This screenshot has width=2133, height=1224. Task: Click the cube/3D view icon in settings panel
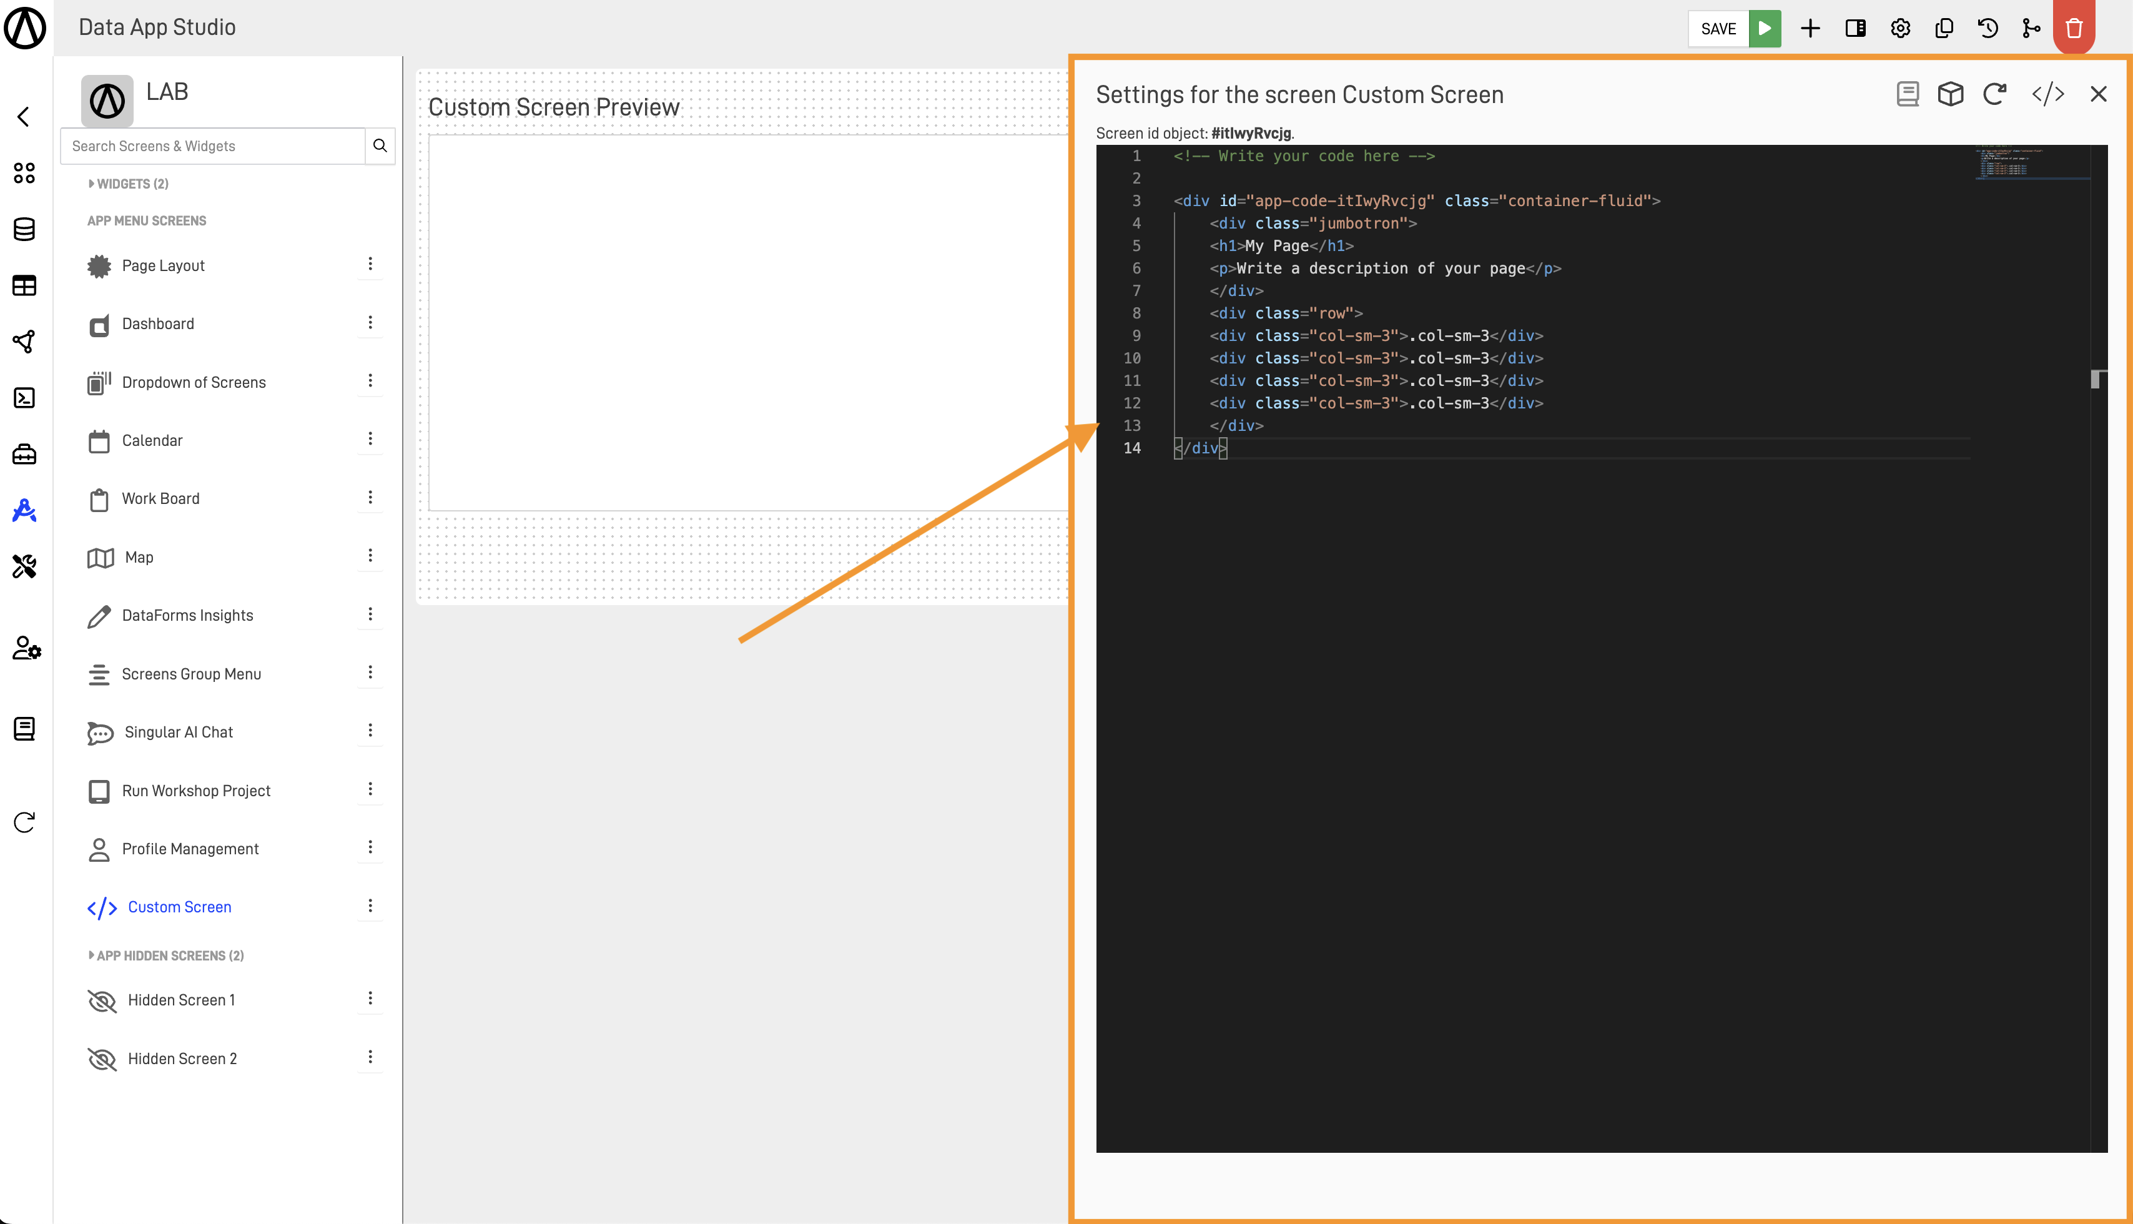pyautogui.click(x=1950, y=94)
